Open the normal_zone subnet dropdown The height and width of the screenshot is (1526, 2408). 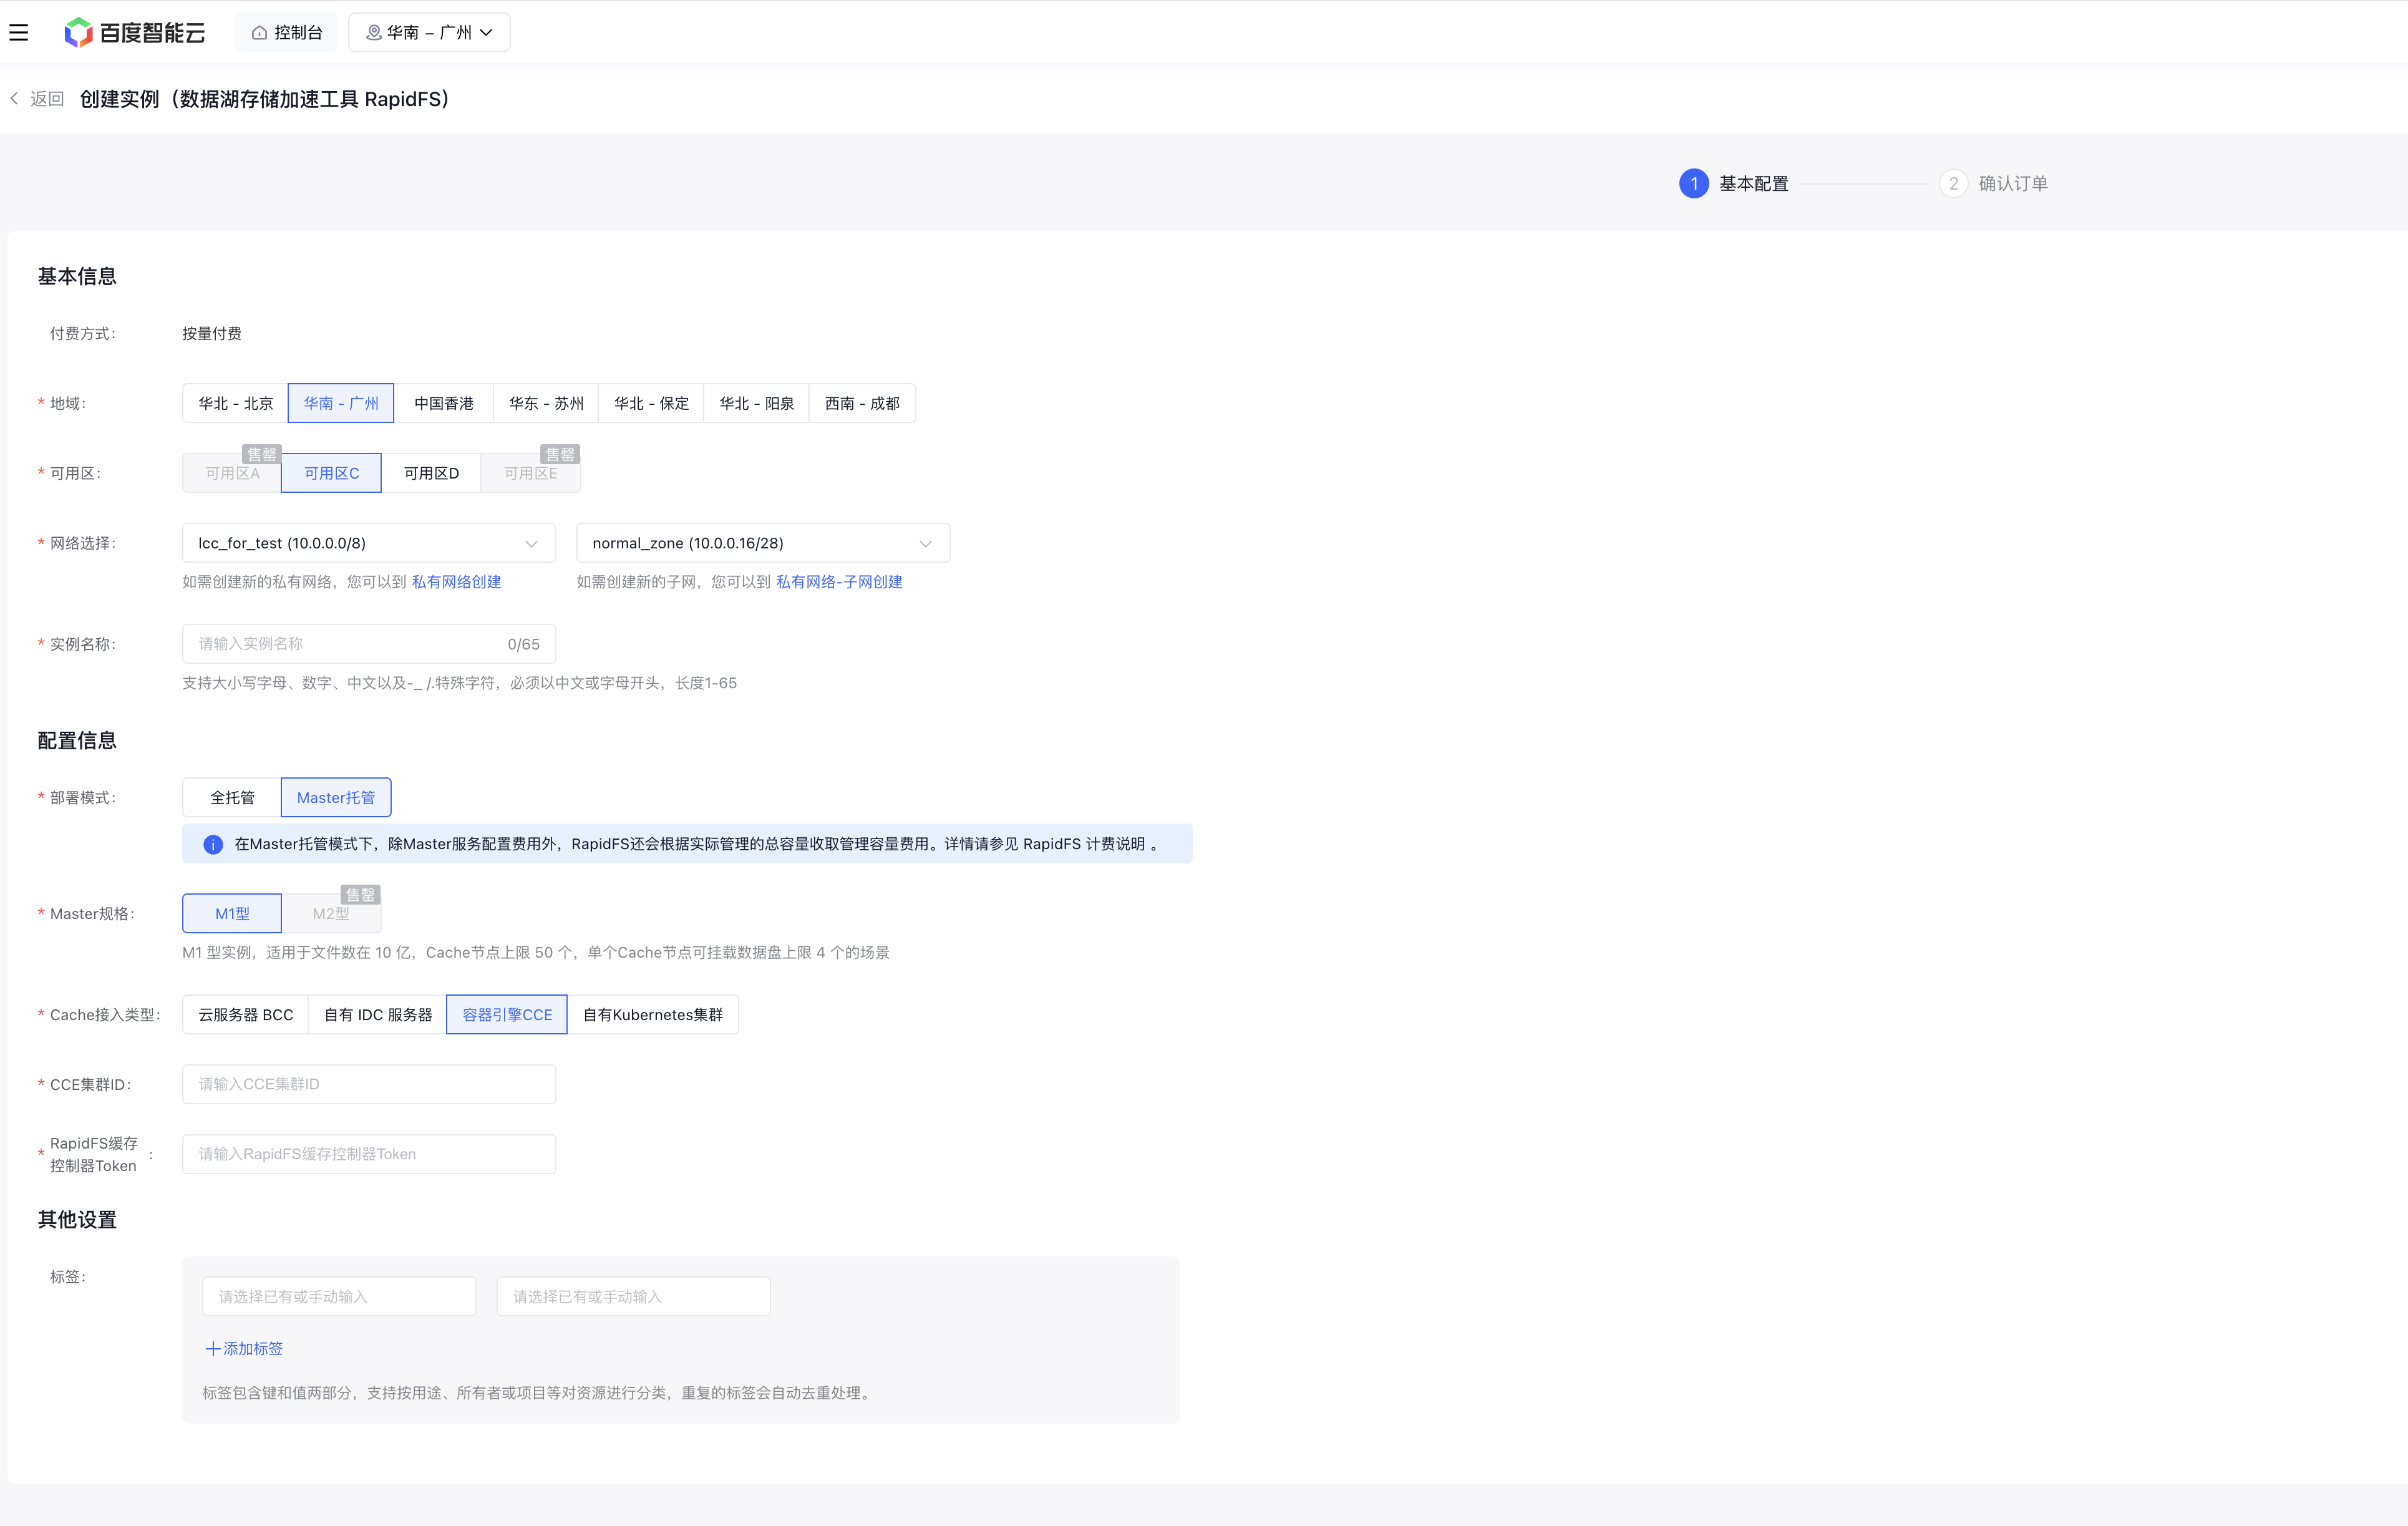(763, 543)
